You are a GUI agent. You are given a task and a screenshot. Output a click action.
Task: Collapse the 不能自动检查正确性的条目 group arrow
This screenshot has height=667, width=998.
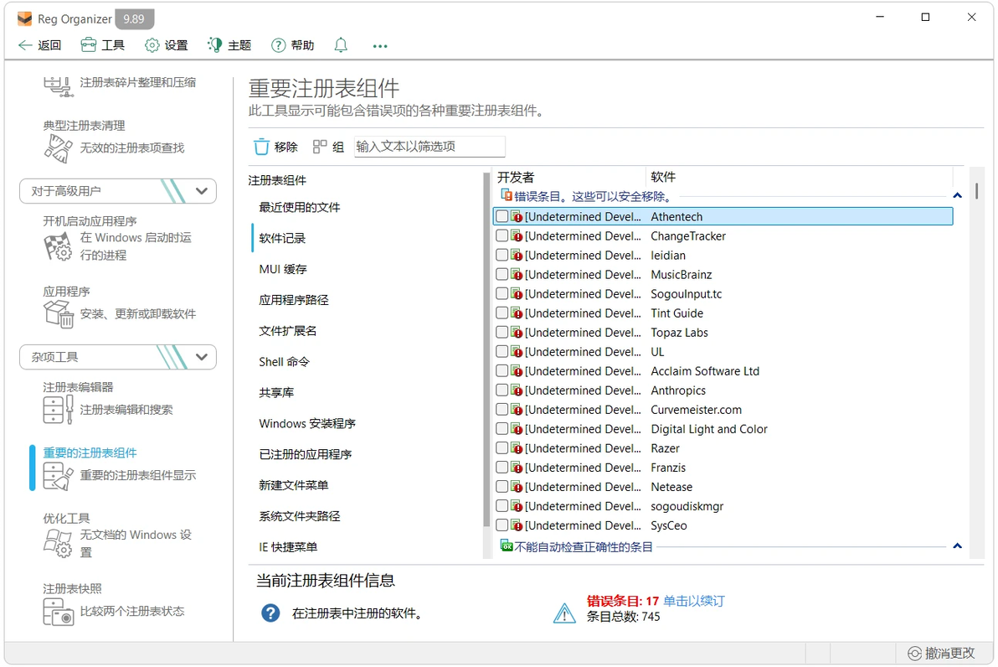(957, 546)
